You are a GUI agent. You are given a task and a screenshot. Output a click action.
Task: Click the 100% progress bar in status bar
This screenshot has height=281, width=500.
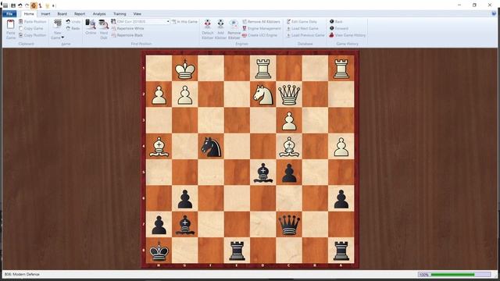[x=454, y=274]
